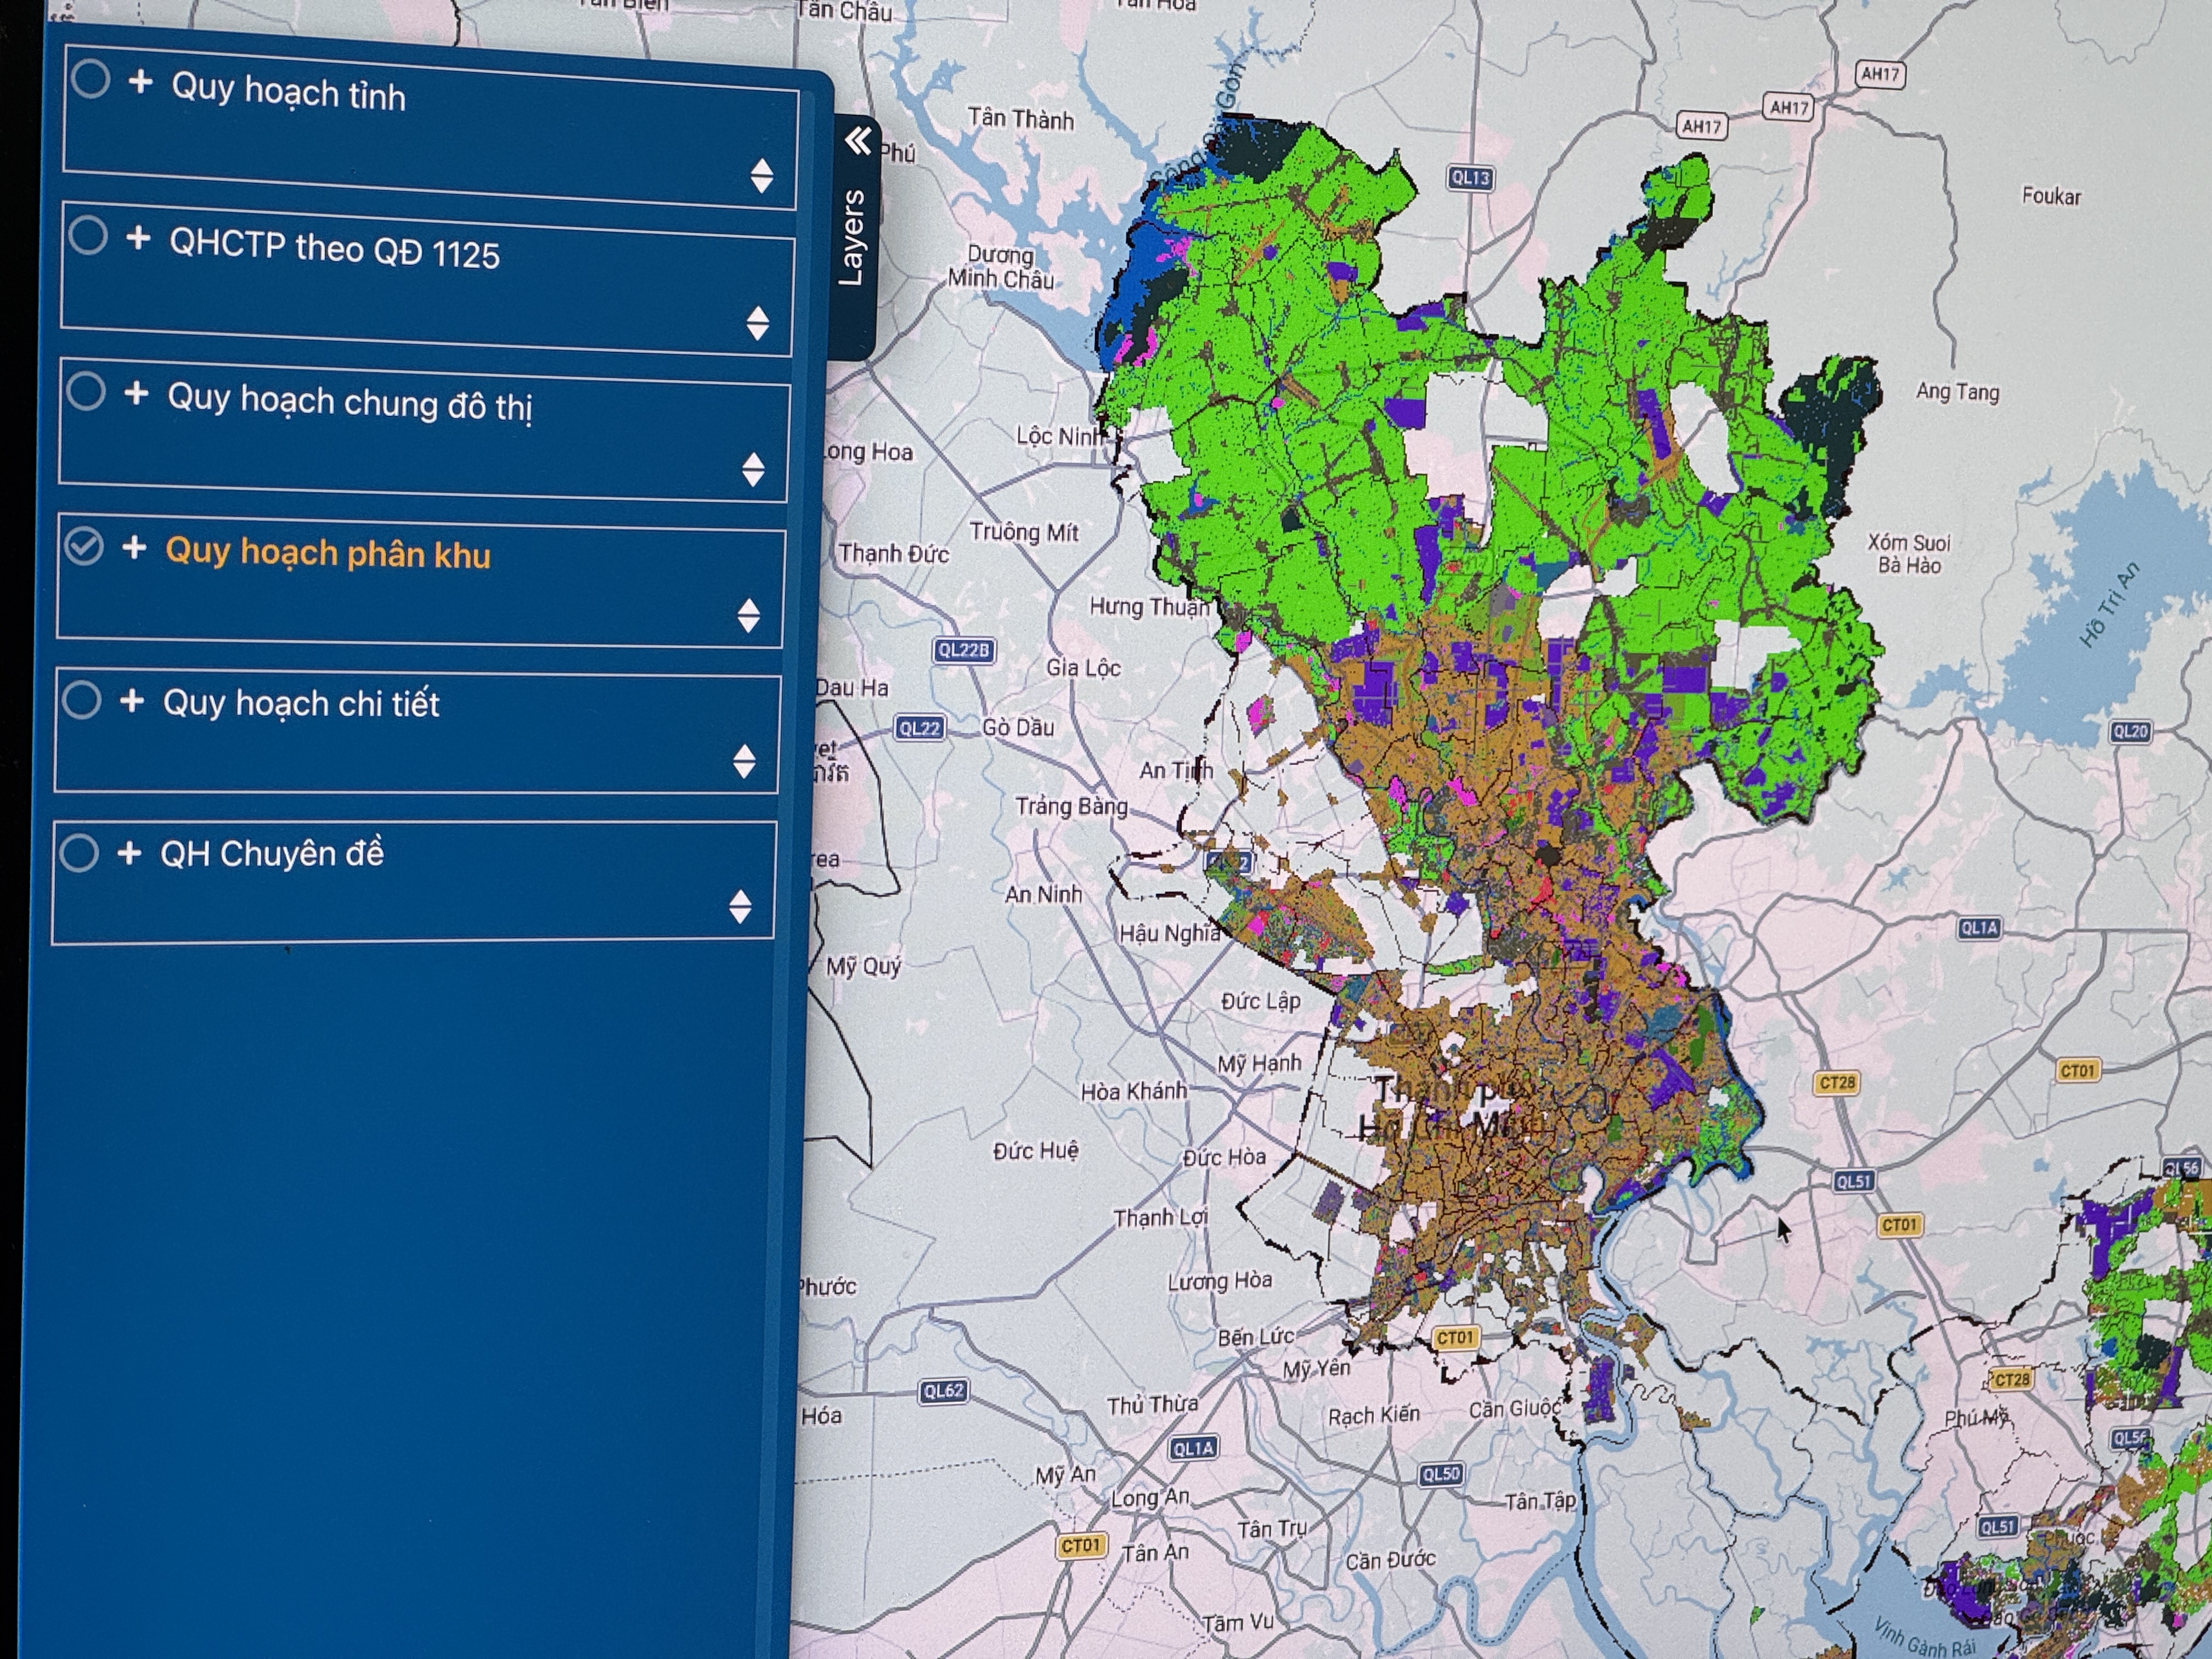Expand the plus icon beside QHCTP theo QĐ 1125
This screenshot has width=2212, height=1659.
(138, 238)
